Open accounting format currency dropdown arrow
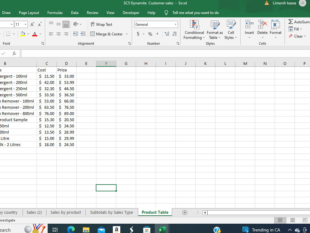The image size is (310, 233). pyautogui.click(x=144, y=34)
